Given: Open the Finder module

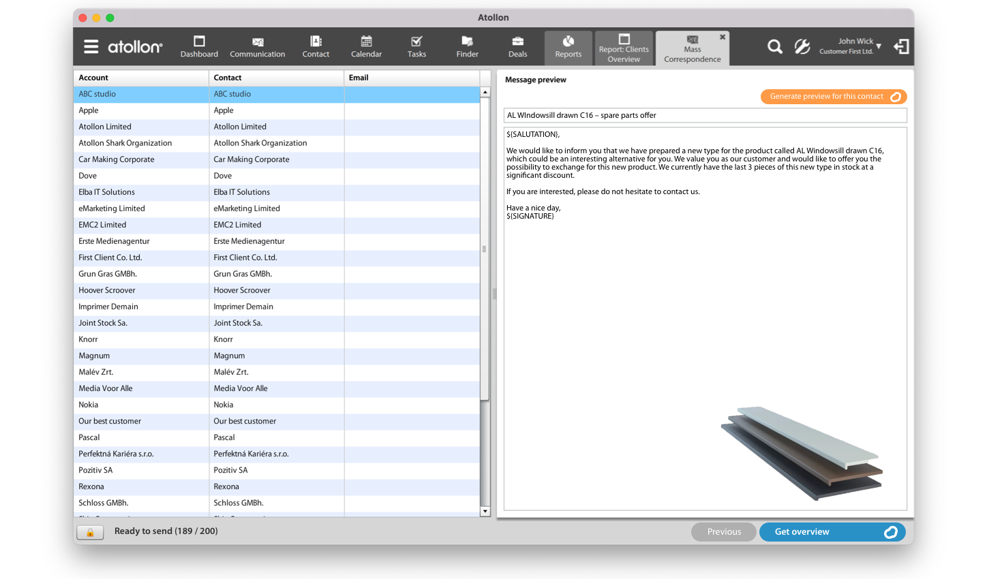Looking at the screenshot, I should tap(467, 47).
